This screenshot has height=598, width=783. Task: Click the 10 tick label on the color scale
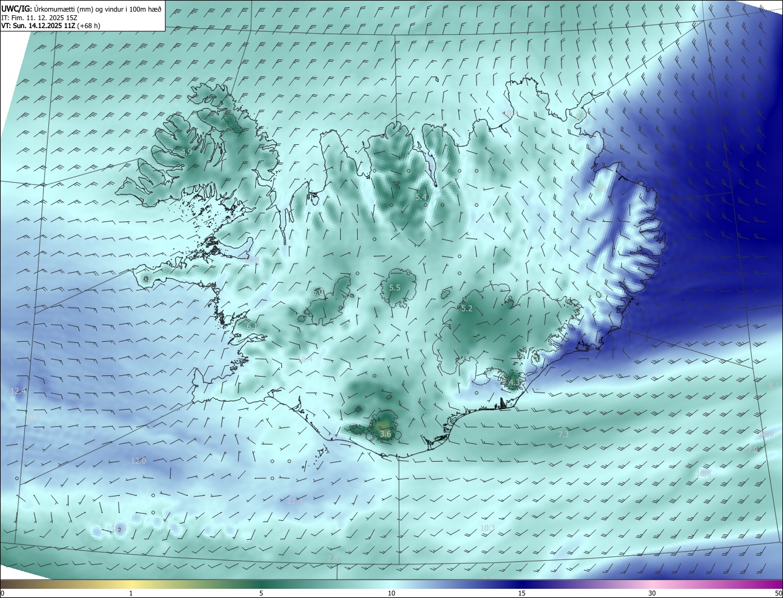391,593
